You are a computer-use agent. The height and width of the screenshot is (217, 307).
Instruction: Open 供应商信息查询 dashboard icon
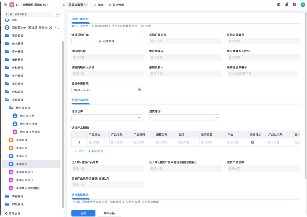(15, 132)
